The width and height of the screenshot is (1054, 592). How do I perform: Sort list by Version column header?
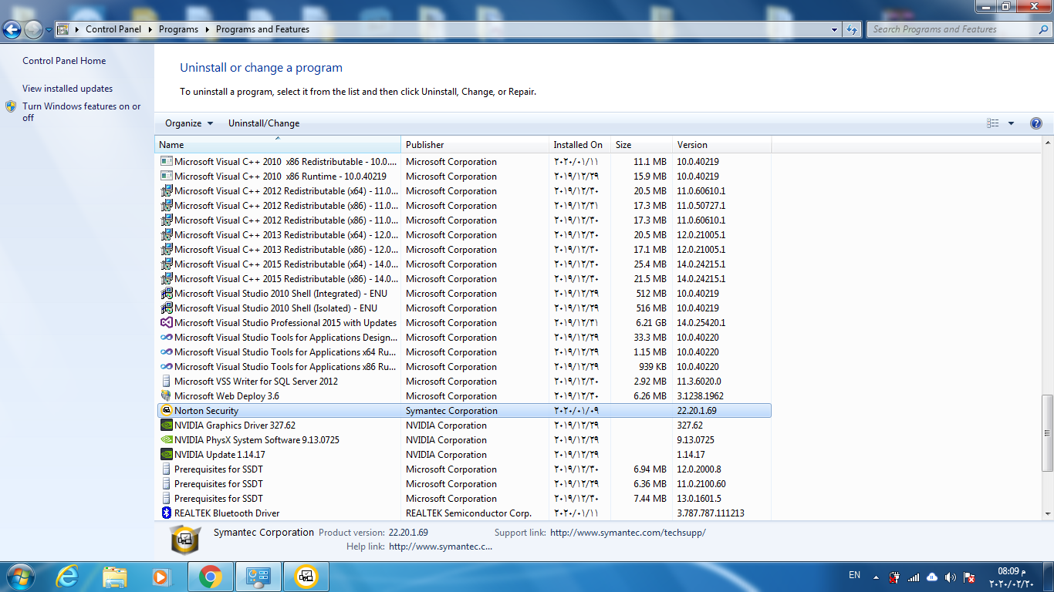[721, 145]
